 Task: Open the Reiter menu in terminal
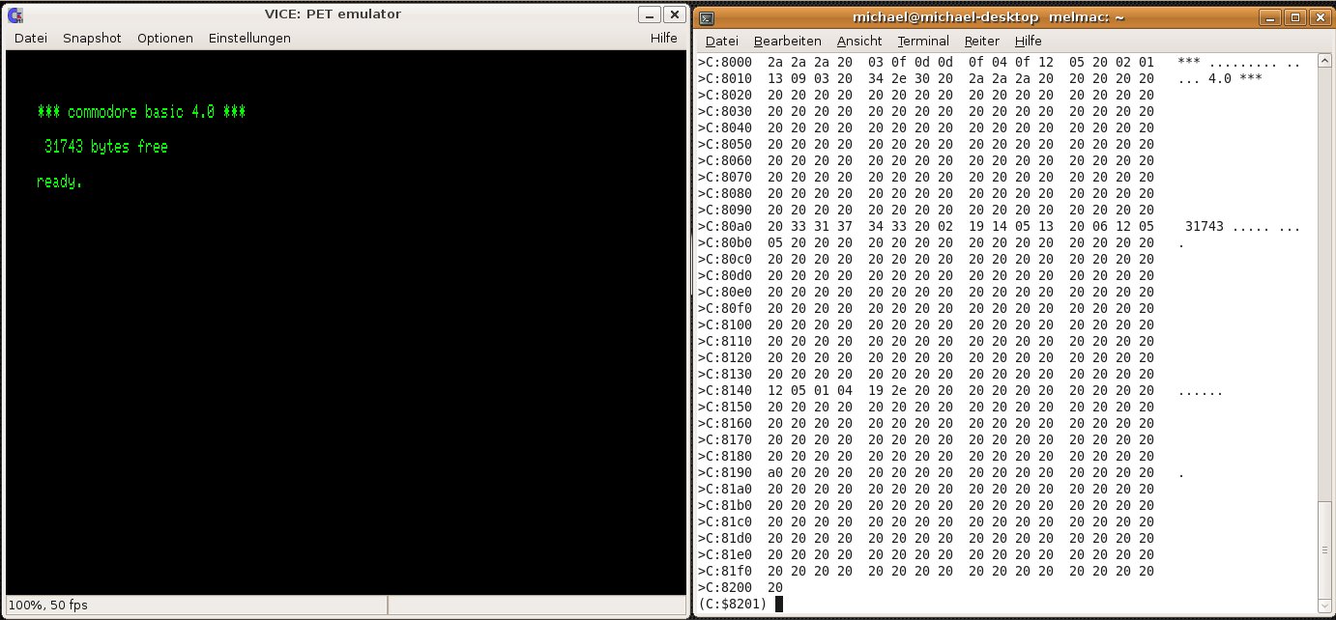tap(981, 41)
